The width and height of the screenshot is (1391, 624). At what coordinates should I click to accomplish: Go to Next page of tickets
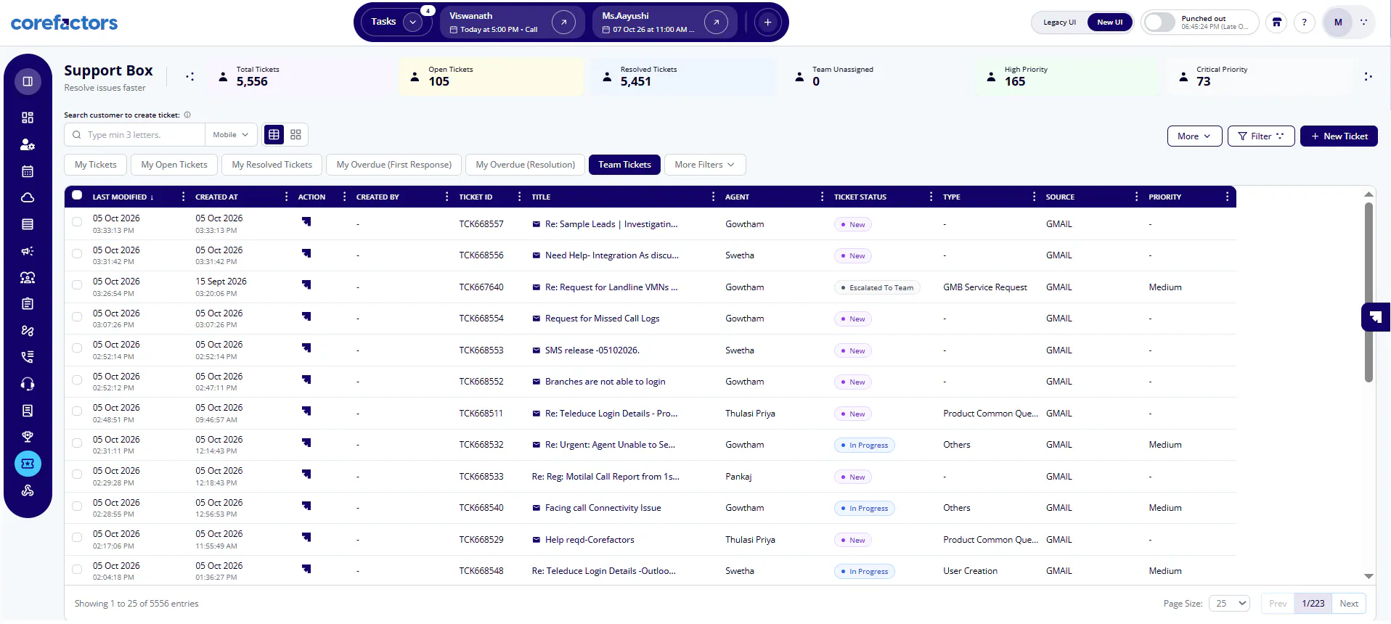pos(1349,604)
